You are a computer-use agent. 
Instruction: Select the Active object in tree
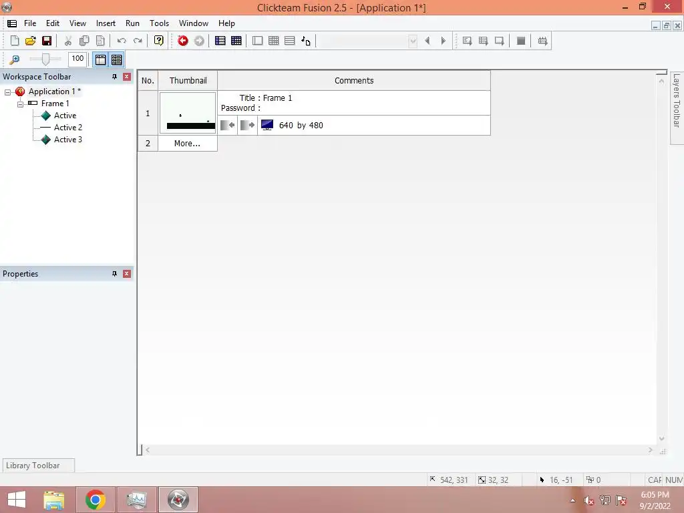(65, 116)
